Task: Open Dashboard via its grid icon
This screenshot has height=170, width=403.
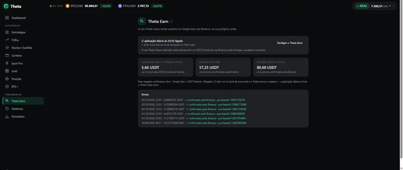Action: (x=7, y=18)
